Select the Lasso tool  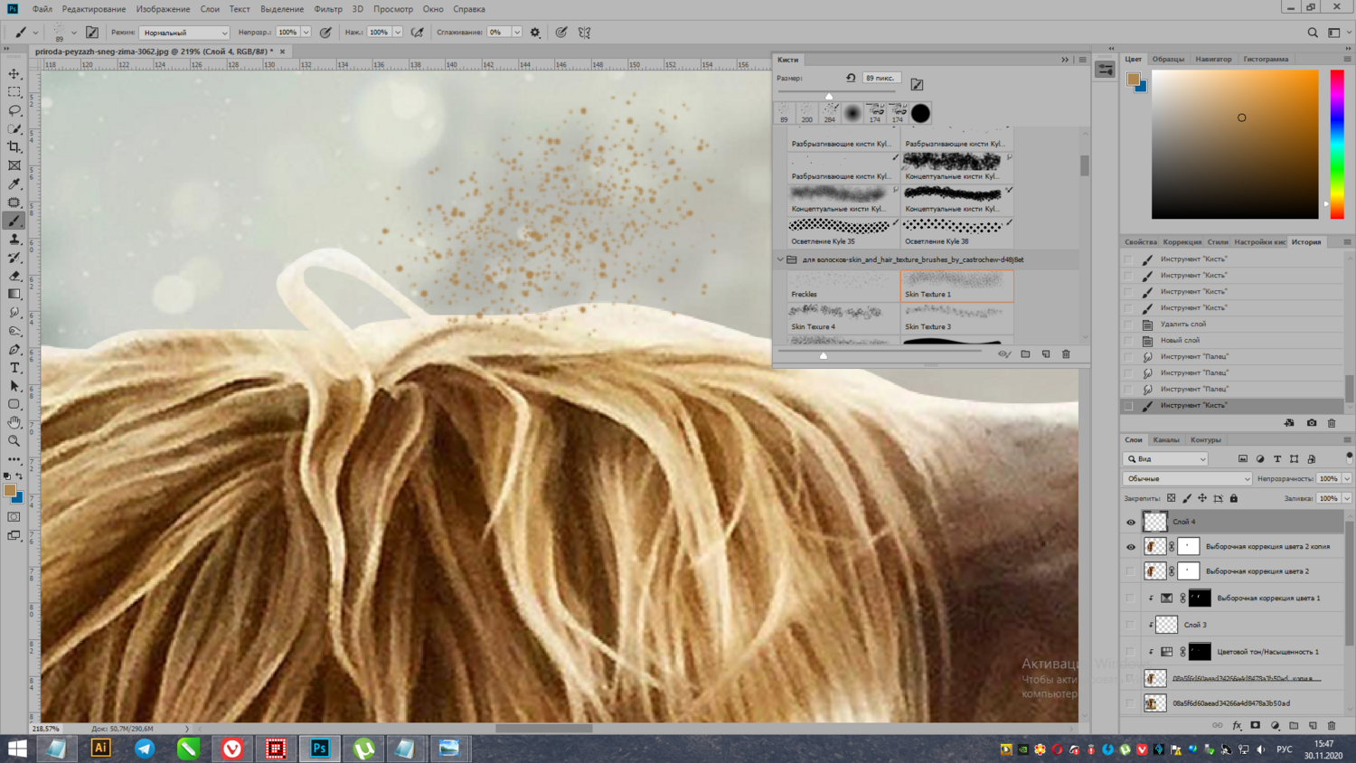(14, 110)
